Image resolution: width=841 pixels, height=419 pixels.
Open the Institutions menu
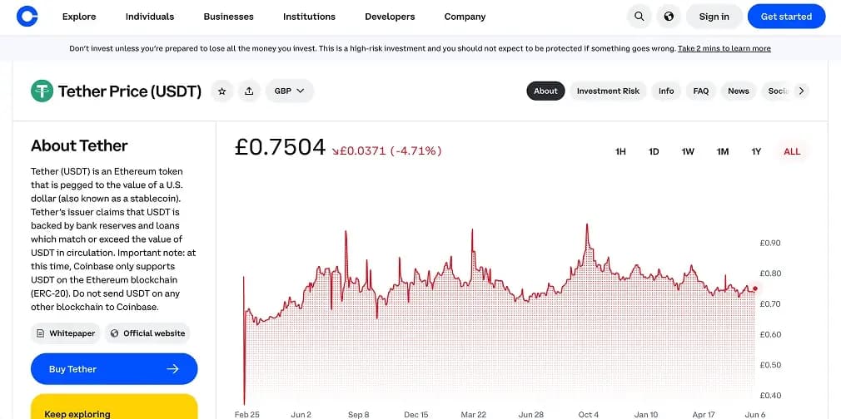tap(310, 17)
